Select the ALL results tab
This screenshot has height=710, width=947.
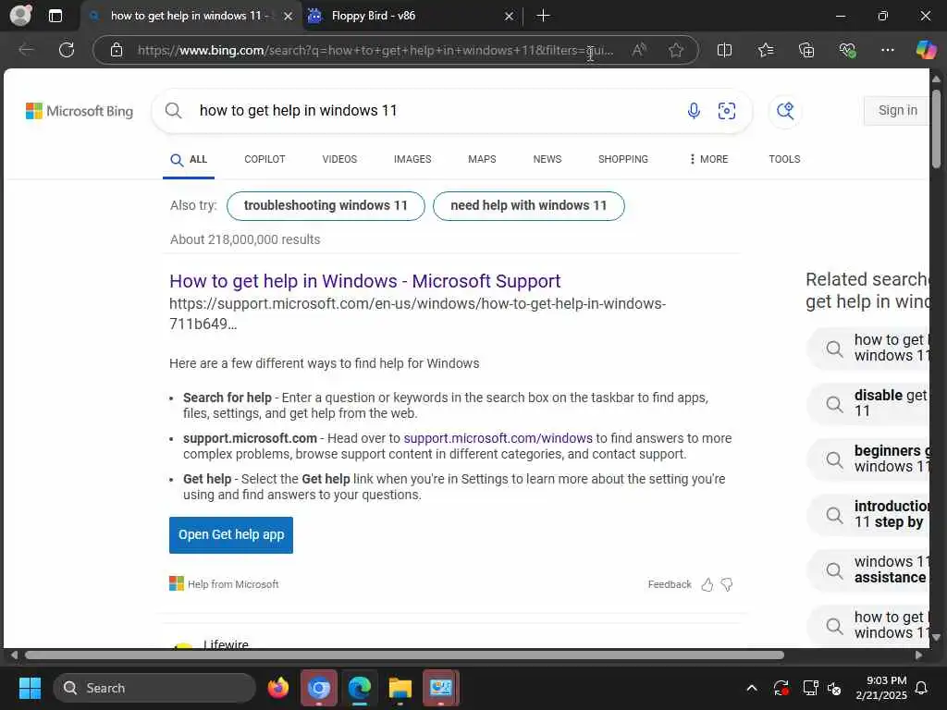[x=189, y=159]
